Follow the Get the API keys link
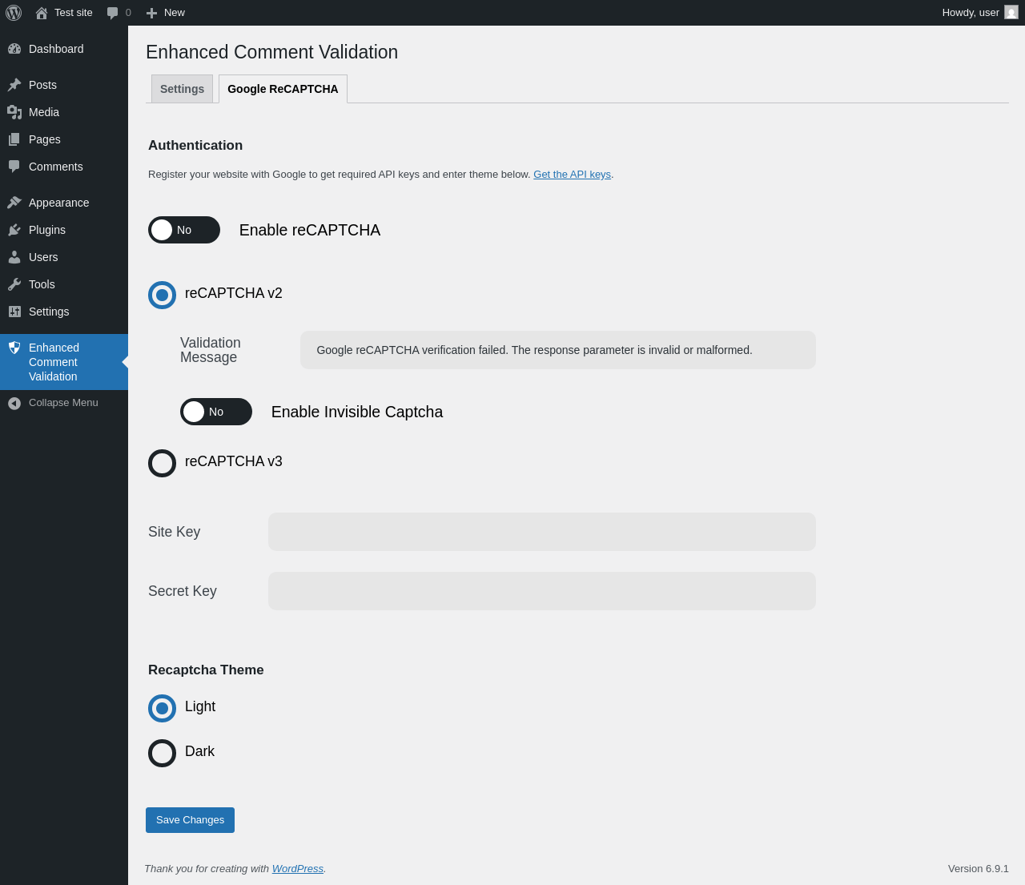The image size is (1025, 885). 572,175
